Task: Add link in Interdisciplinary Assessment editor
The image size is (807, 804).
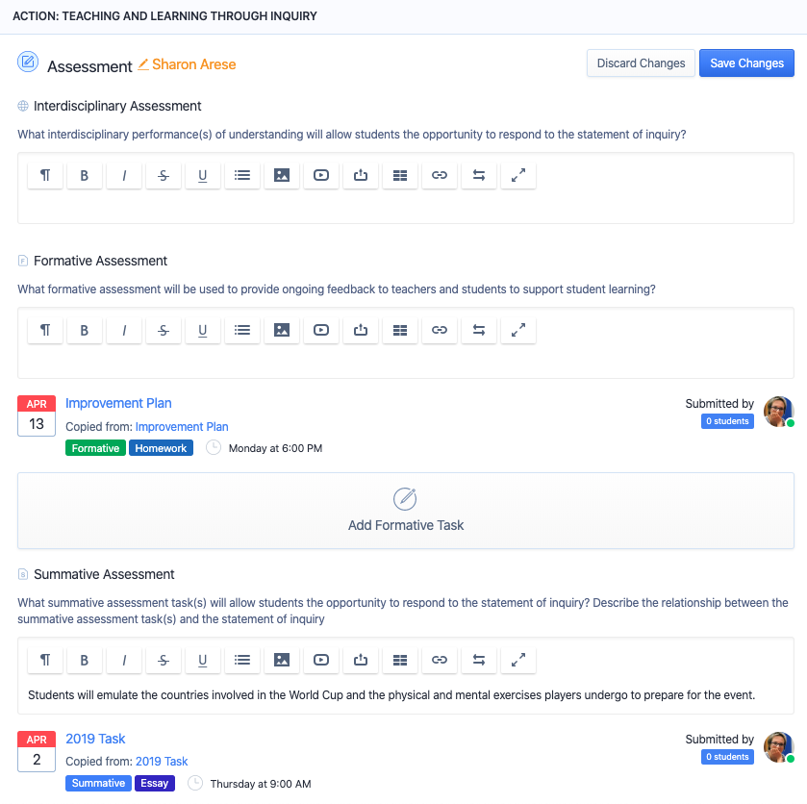Action: click(x=440, y=175)
